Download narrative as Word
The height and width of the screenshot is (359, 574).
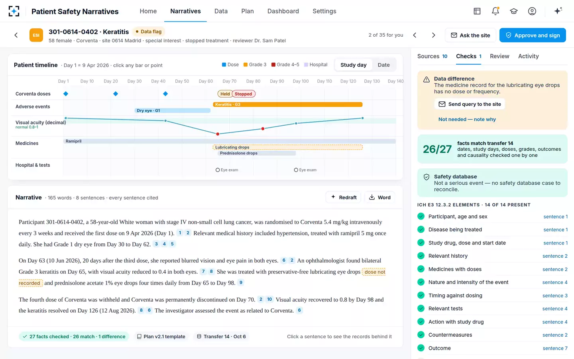(x=379, y=197)
